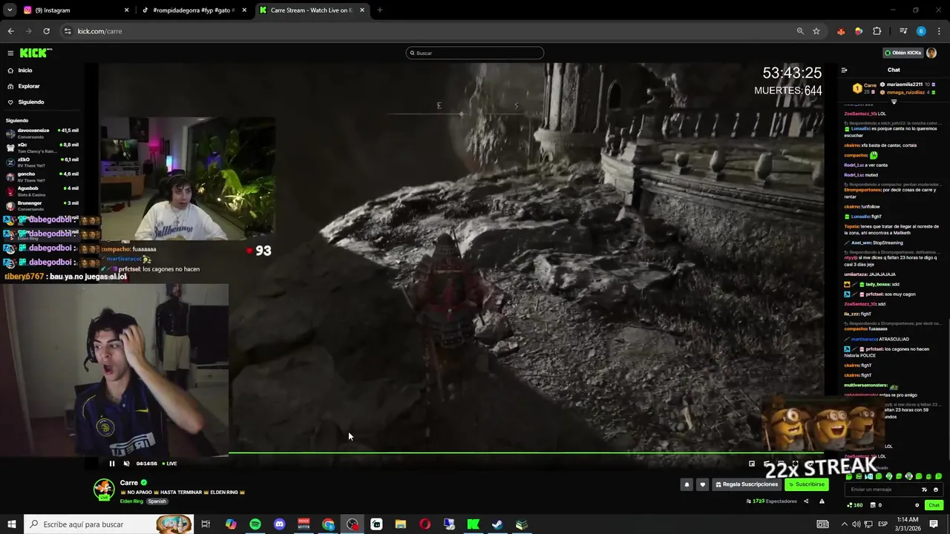Image resolution: width=950 pixels, height=534 pixels.
Task: Open Discord from the taskbar
Action: [280, 524]
